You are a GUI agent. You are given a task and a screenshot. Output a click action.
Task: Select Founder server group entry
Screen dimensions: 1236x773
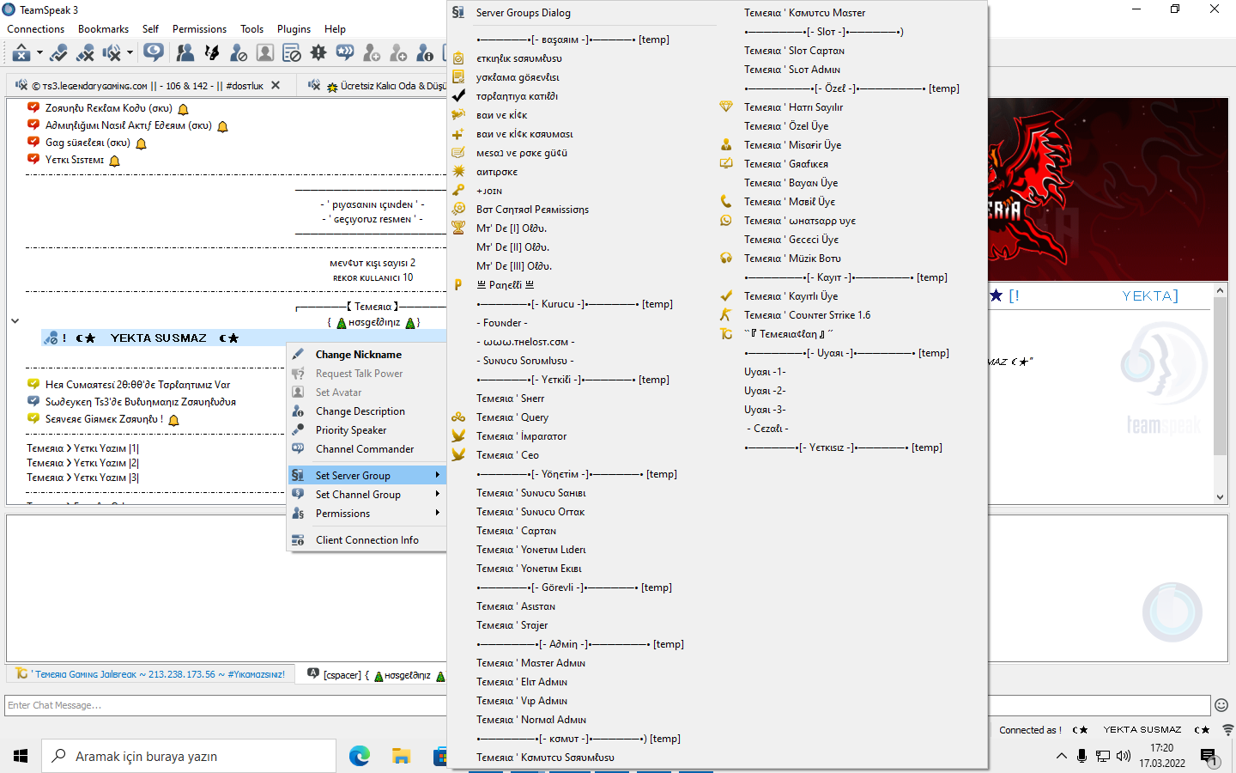[x=584, y=323]
